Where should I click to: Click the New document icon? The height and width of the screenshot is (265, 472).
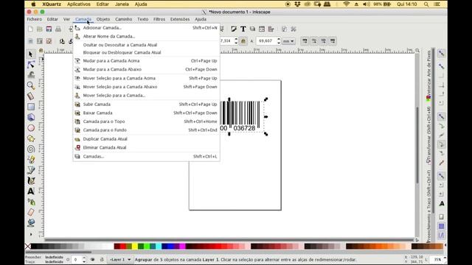coord(30,29)
